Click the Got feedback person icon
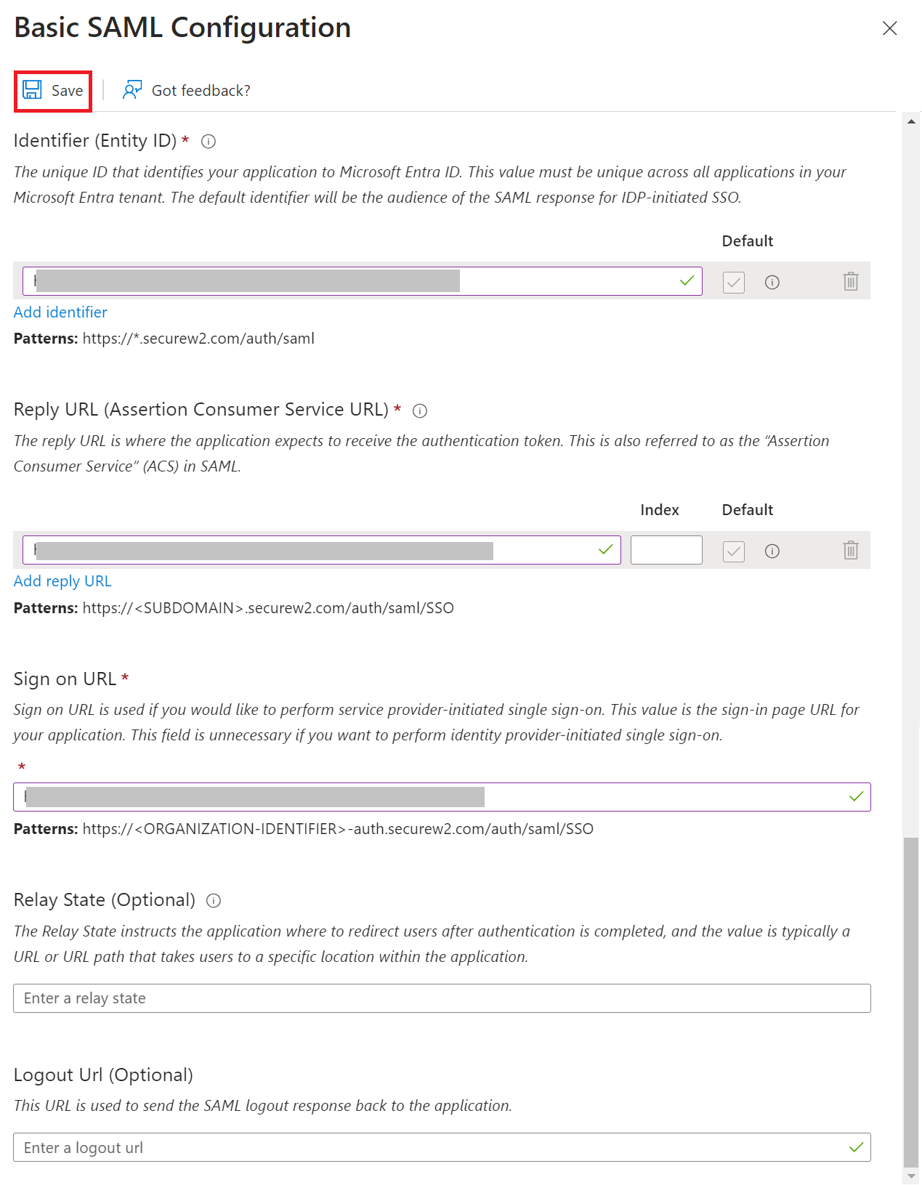This screenshot has width=922, height=1185. click(x=132, y=90)
